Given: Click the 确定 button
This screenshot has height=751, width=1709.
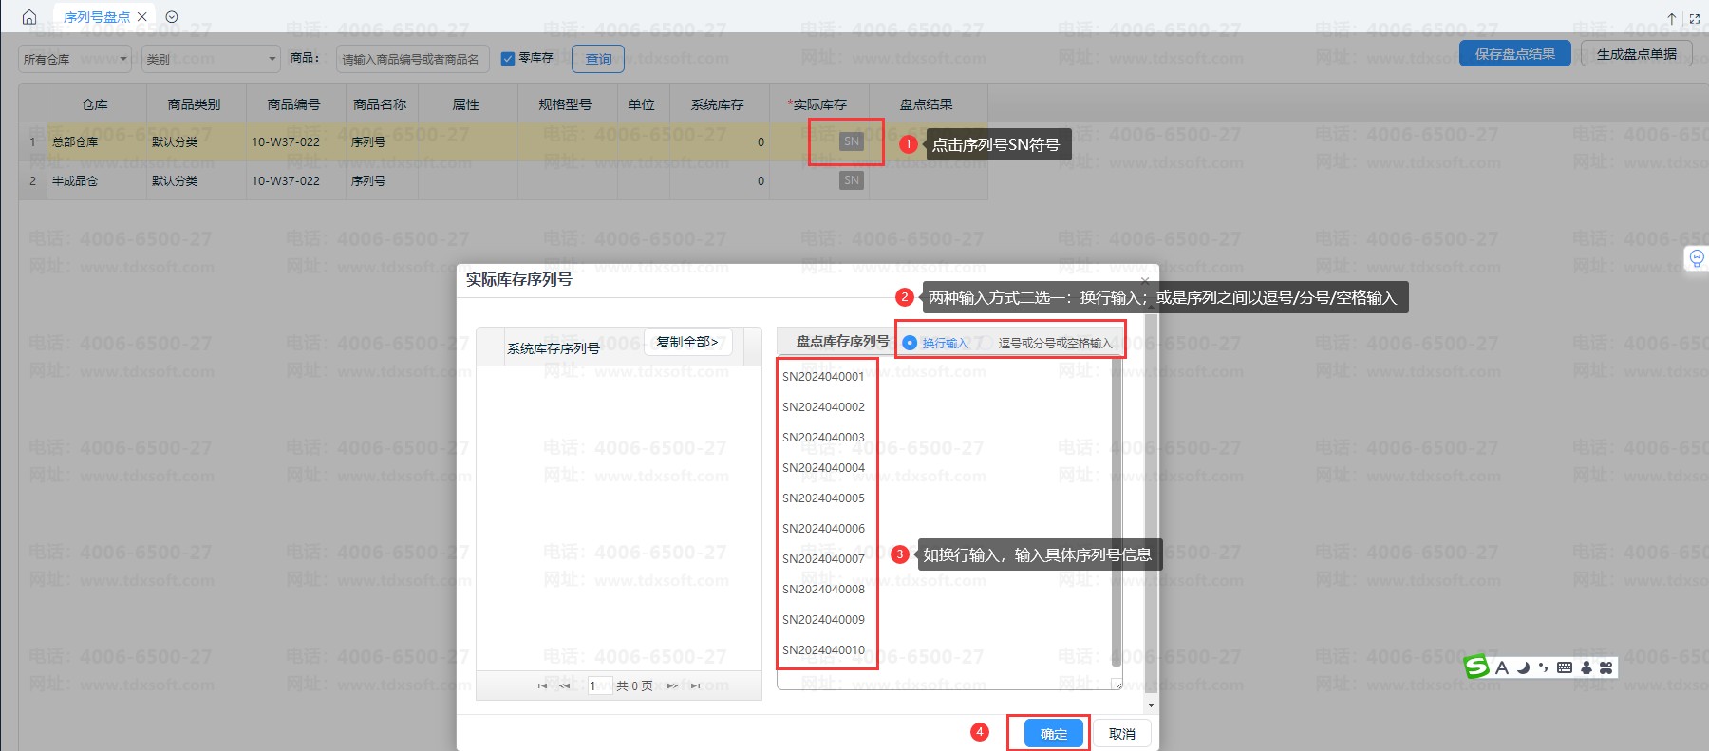Looking at the screenshot, I should pyautogui.click(x=1054, y=734).
